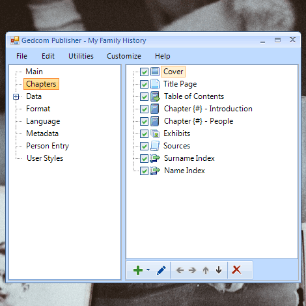The height and width of the screenshot is (306, 306).
Task: Open the Edit menu
Action: pos(48,56)
